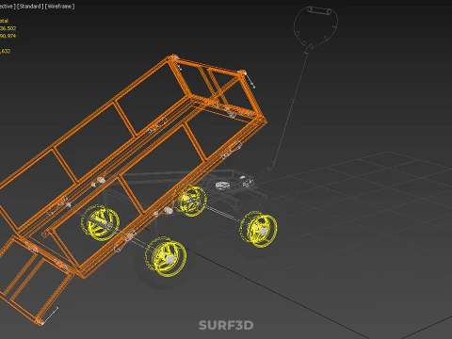Open the [Standard] viewport label menu
This screenshot has height=339, width=452.
point(30,7)
